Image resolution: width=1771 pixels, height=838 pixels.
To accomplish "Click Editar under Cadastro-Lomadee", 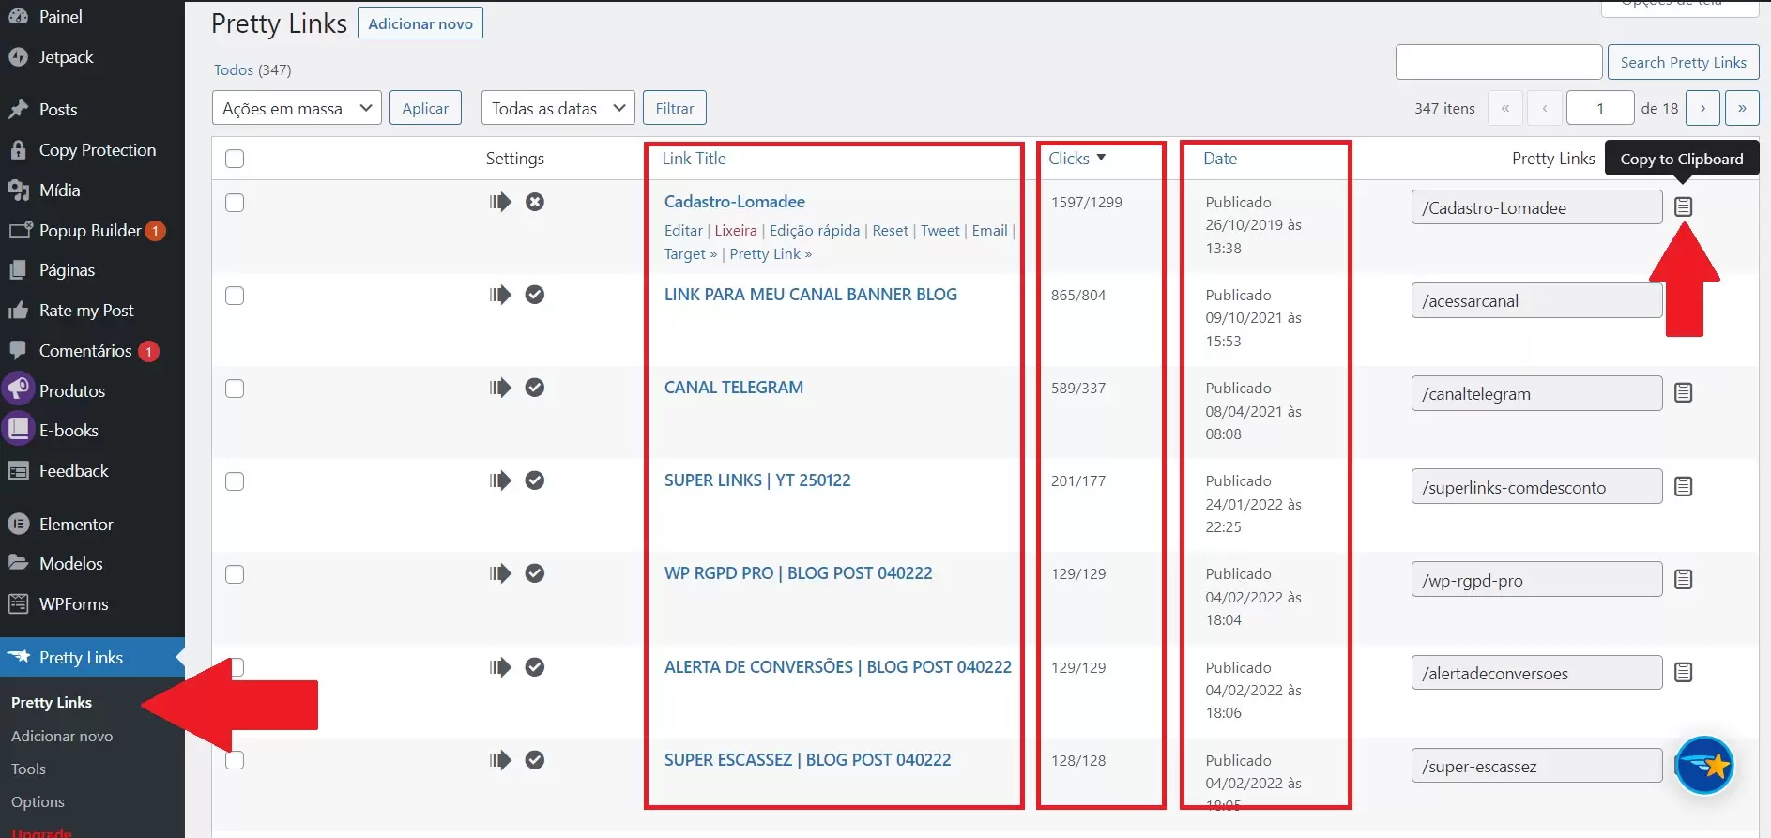I will [683, 230].
